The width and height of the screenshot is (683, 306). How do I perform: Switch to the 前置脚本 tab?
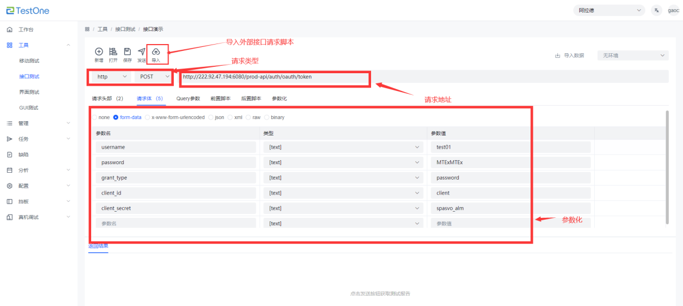point(220,98)
